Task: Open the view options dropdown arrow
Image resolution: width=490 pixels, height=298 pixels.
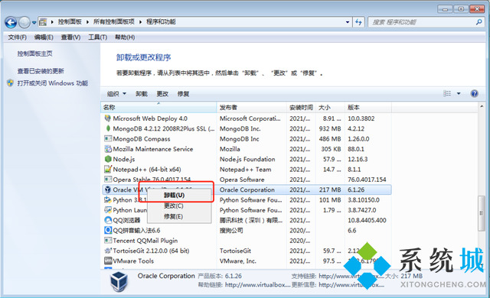Action: tap(459, 93)
